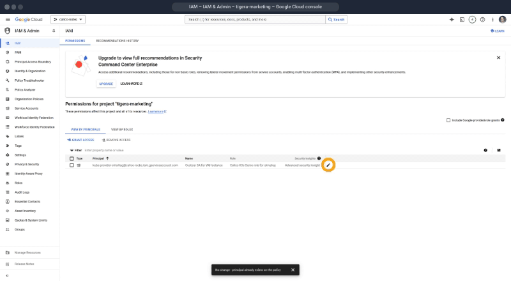Click REMOVE ACCESS button

(116, 140)
